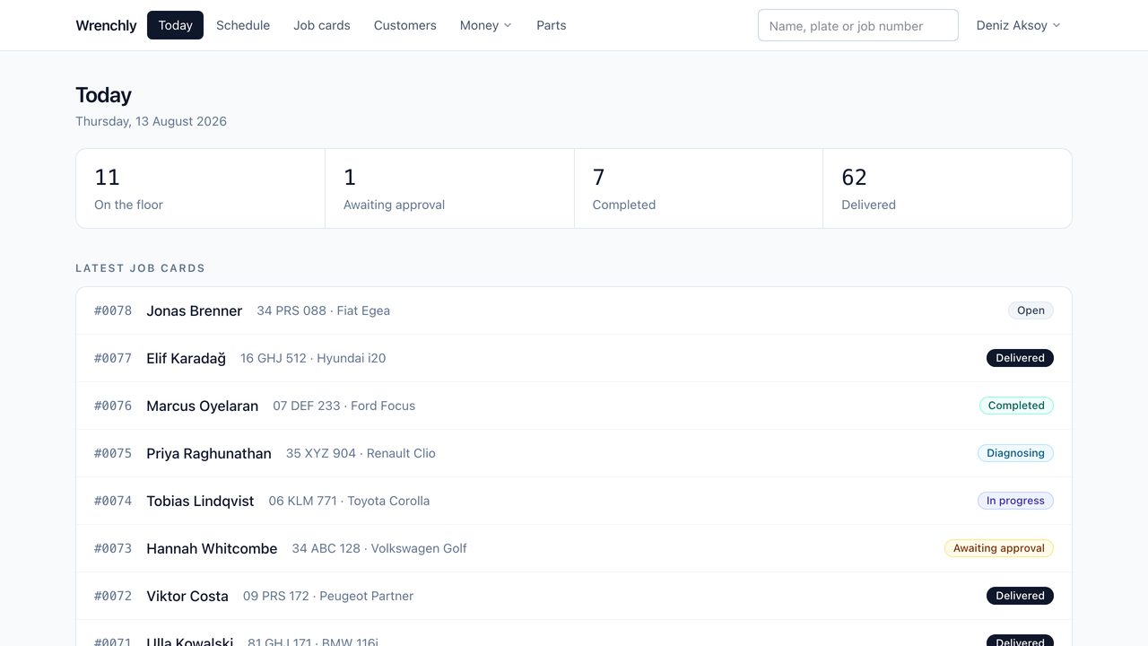The image size is (1148, 646).
Task: Open the On the floor stat card
Action: pos(201,188)
